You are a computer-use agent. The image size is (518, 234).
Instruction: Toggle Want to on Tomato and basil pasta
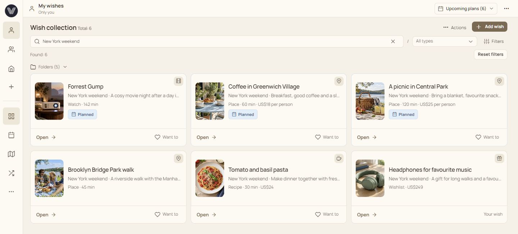click(327, 214)
